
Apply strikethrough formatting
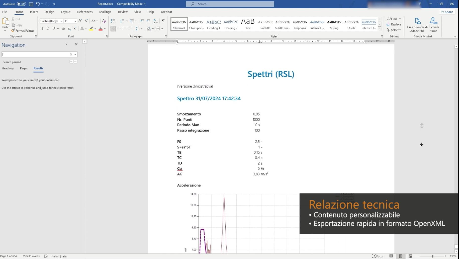click(63, 29)
